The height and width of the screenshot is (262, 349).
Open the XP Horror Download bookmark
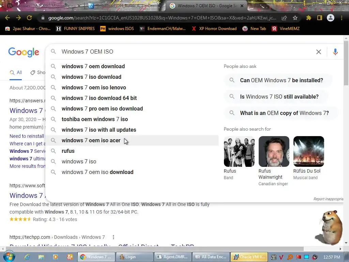click(214, 29)
